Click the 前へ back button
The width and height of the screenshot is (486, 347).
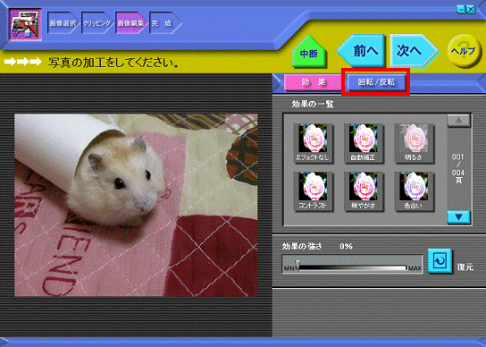pyautogui.click(x=362, y=51)
